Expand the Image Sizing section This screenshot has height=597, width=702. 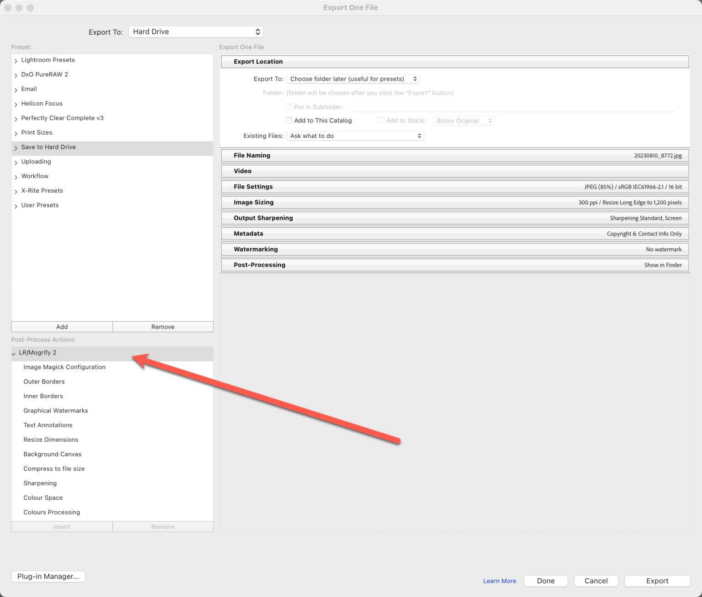pyautogui.click(x=254, y=202)
